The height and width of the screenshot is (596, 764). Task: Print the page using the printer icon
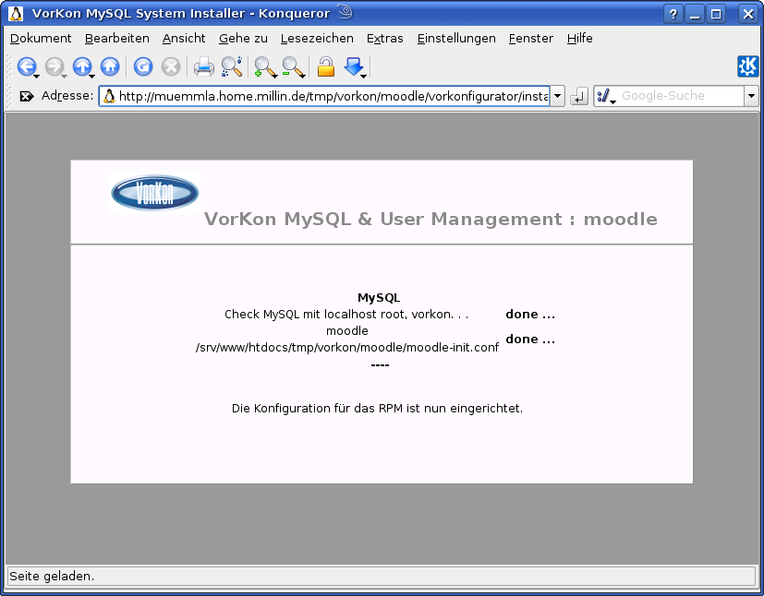point(203,66)
